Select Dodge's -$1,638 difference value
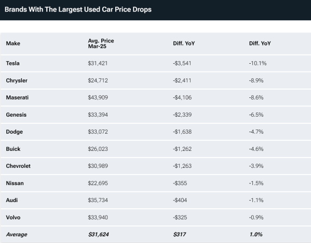311x243 pixels. click(x=182, y=132)
